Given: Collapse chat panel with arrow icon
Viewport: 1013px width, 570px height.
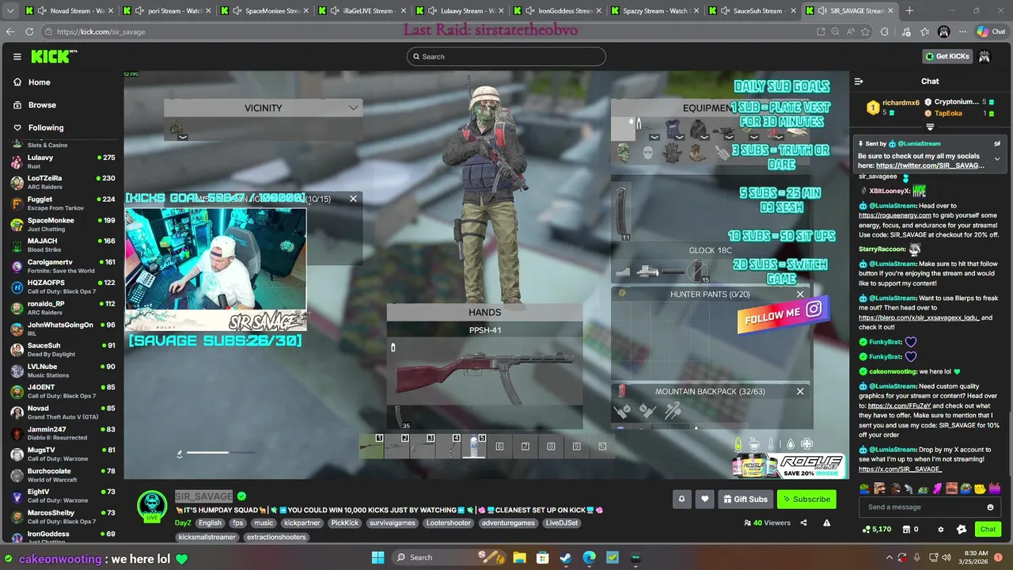Looking at the screenshot, I should tap(859, 81).
